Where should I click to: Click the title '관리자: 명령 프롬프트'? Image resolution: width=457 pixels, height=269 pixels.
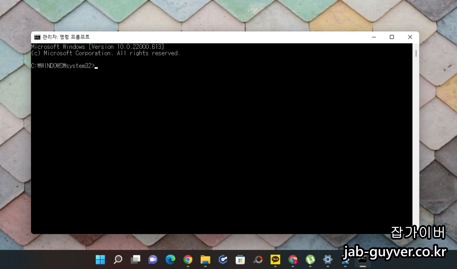coord(66,37)
